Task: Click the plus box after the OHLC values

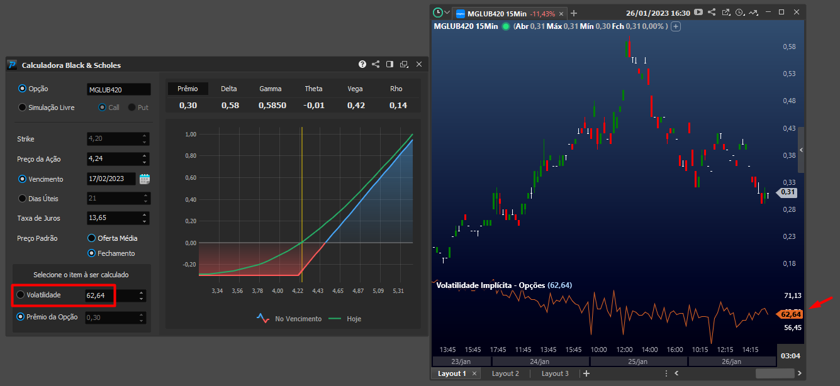Action: tap(676, 26)
